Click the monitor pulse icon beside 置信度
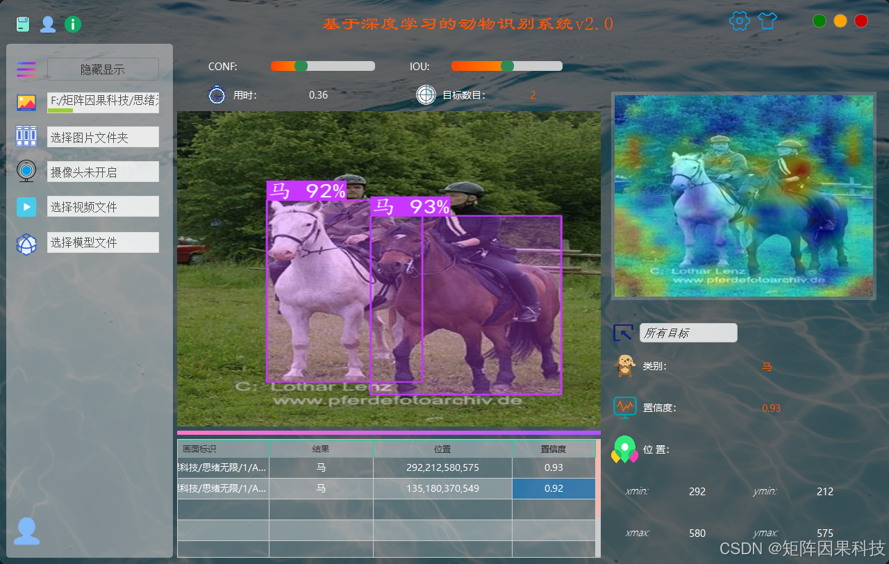The height and width of the screenshot is (564, 889). pos(625,407)
